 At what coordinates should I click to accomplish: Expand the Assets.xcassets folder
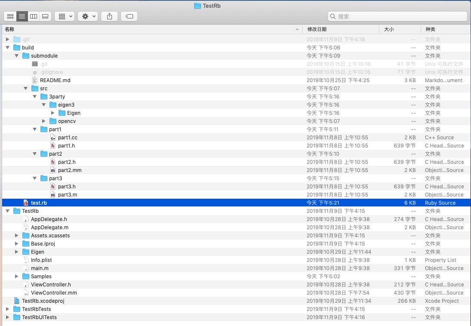pyautogui.click(x=16, y=236)
